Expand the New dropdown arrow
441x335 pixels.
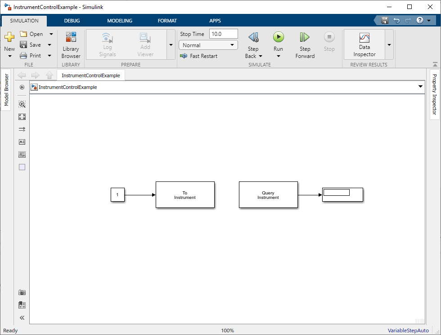pos(10,56)
